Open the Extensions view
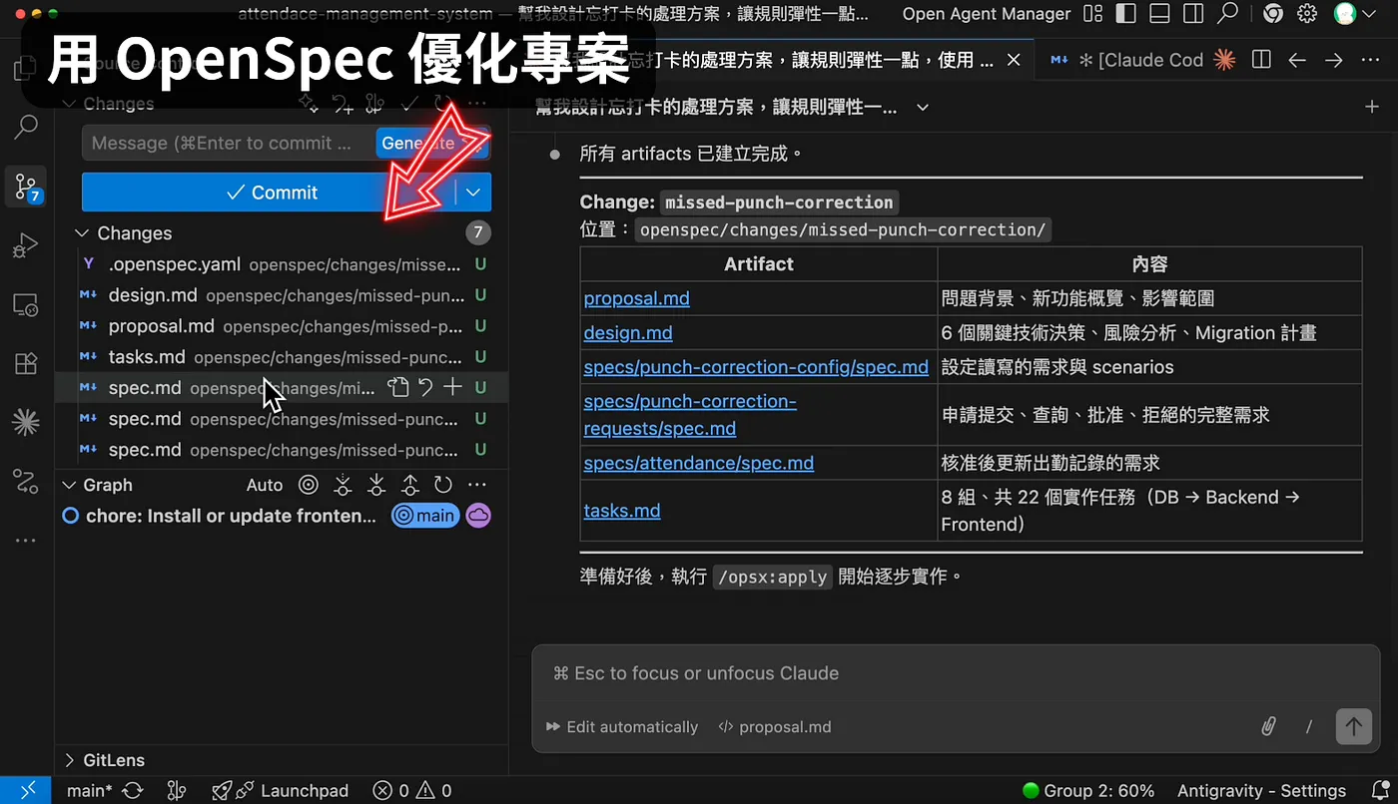The image size is (1398, 804). point(25,363)
